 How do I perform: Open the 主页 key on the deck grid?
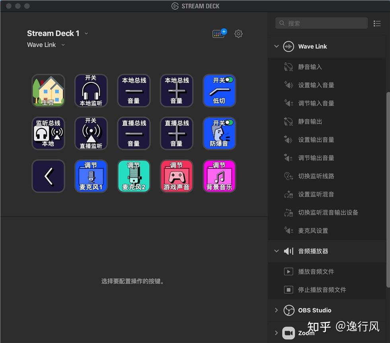click(x=48, y=90)
